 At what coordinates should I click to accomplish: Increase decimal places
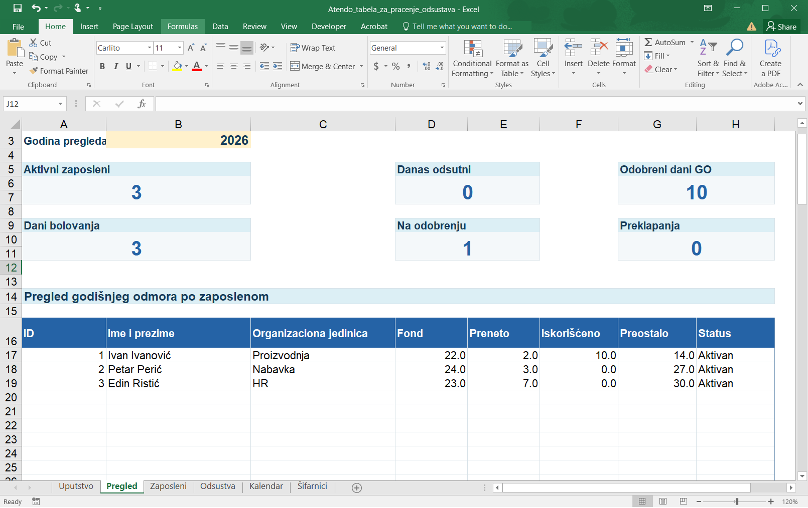coord(427,66)
